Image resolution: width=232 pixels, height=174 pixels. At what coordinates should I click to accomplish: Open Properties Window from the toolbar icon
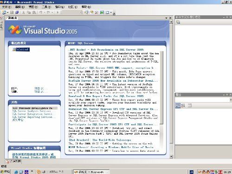point(91,13)
